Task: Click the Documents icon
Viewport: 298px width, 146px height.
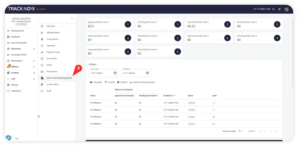Action: [42, 59]
